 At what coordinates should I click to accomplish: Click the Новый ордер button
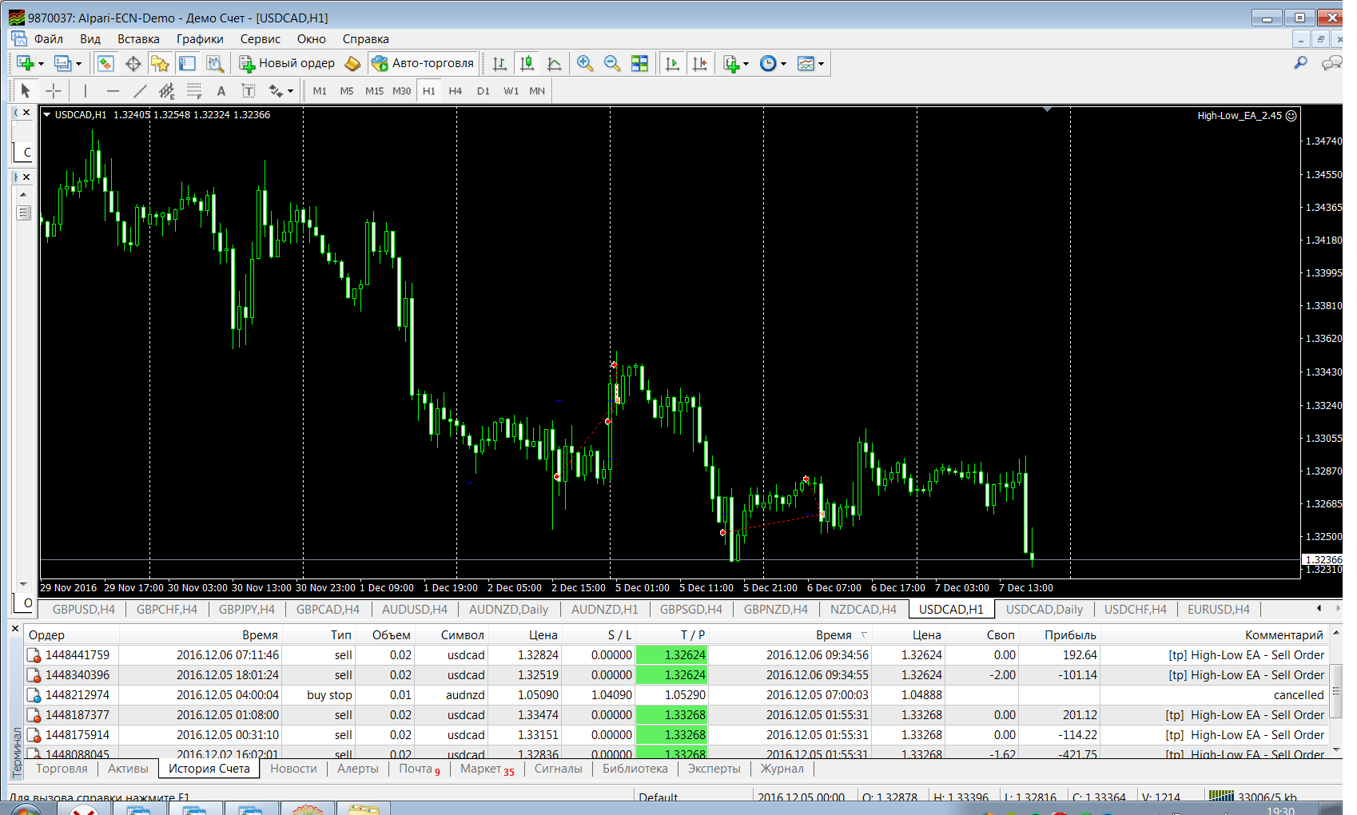coord(287,63)
